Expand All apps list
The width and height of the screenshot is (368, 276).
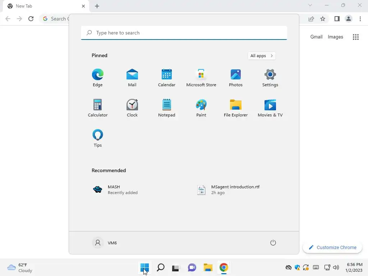pyautogui.click(x=262, y=56)
